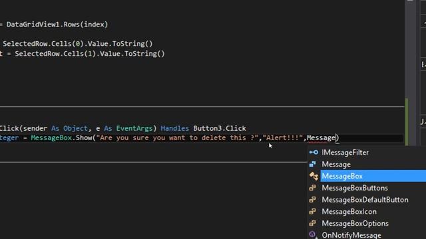Image resolution: width=426 pixels, height=239 pixels.
Task: Click the MessageBox.Show call in code
Action: point(62,138)
